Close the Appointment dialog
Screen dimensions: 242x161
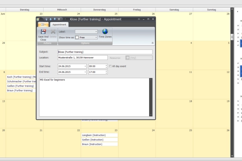pos(153,19)
